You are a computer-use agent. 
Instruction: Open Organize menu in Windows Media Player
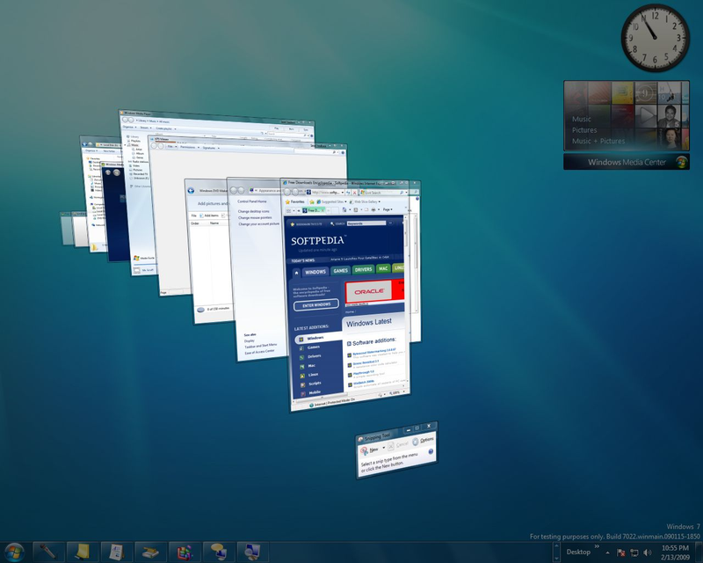129,128
